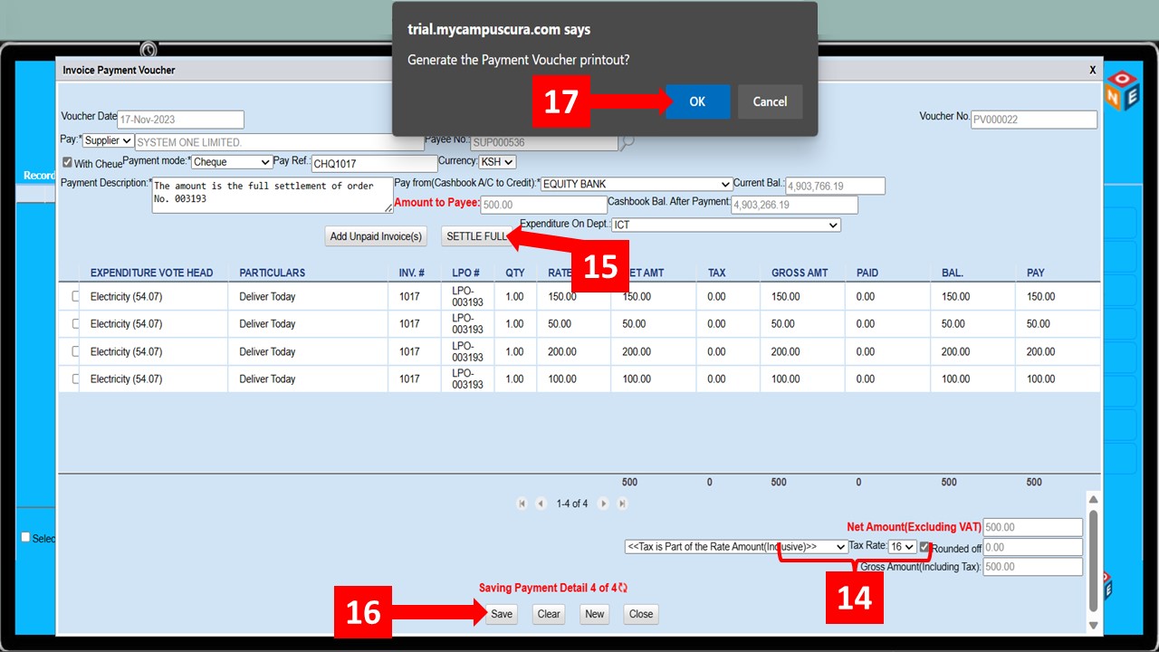
Task: Jump to last page of invoice list
Action: point(622,503)
